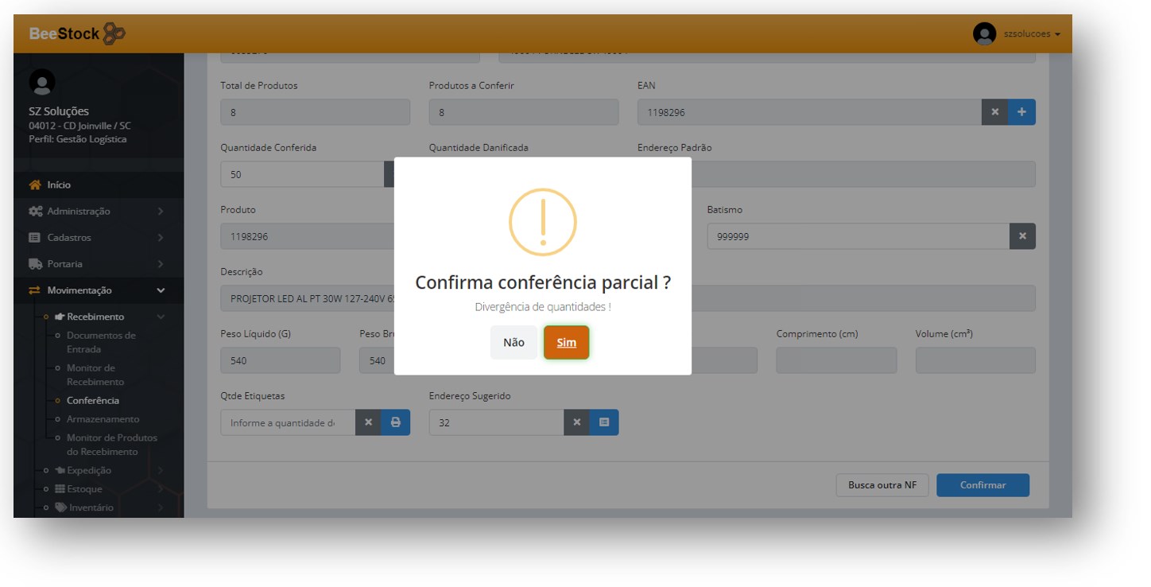Expand the Cadastros menu
Viewport: 1151px width, 587px height.
coord(97,237)
